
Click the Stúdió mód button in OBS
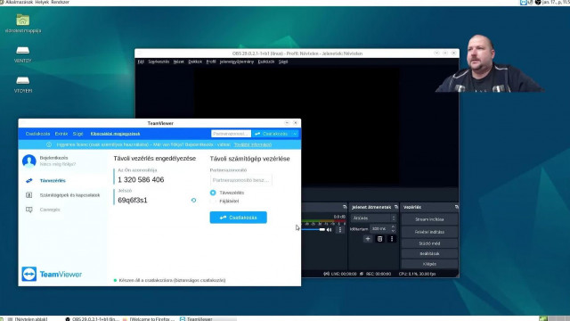click(429, 243)
